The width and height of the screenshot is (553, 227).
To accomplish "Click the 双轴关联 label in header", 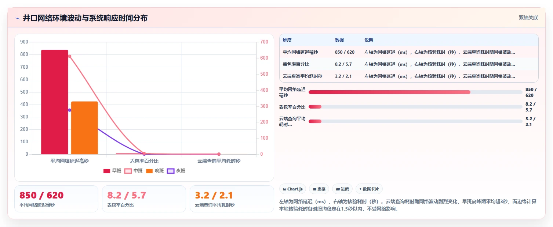I will (x=528, y=18).
